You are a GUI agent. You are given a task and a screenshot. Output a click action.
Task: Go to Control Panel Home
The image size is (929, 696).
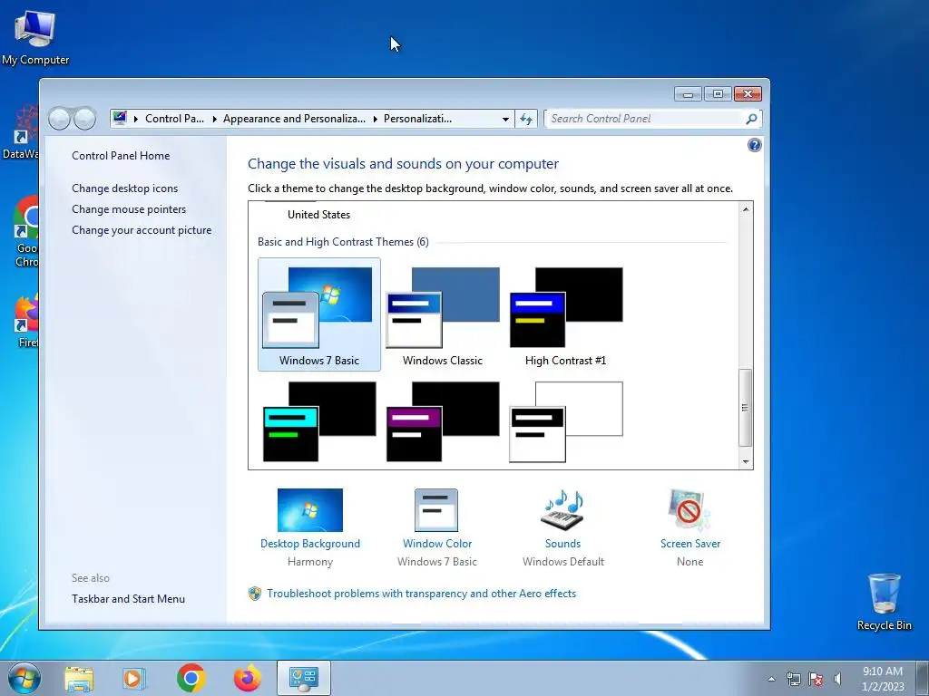tap(121, 156)
